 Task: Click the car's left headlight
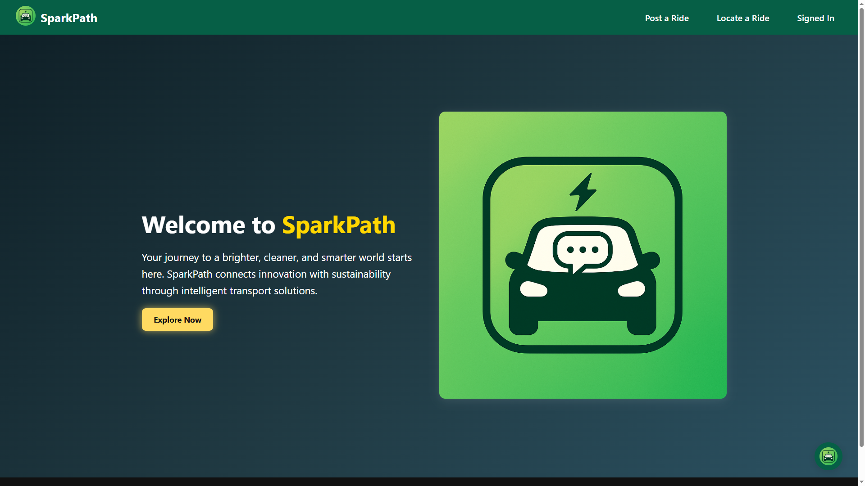[x=533, y=289]
